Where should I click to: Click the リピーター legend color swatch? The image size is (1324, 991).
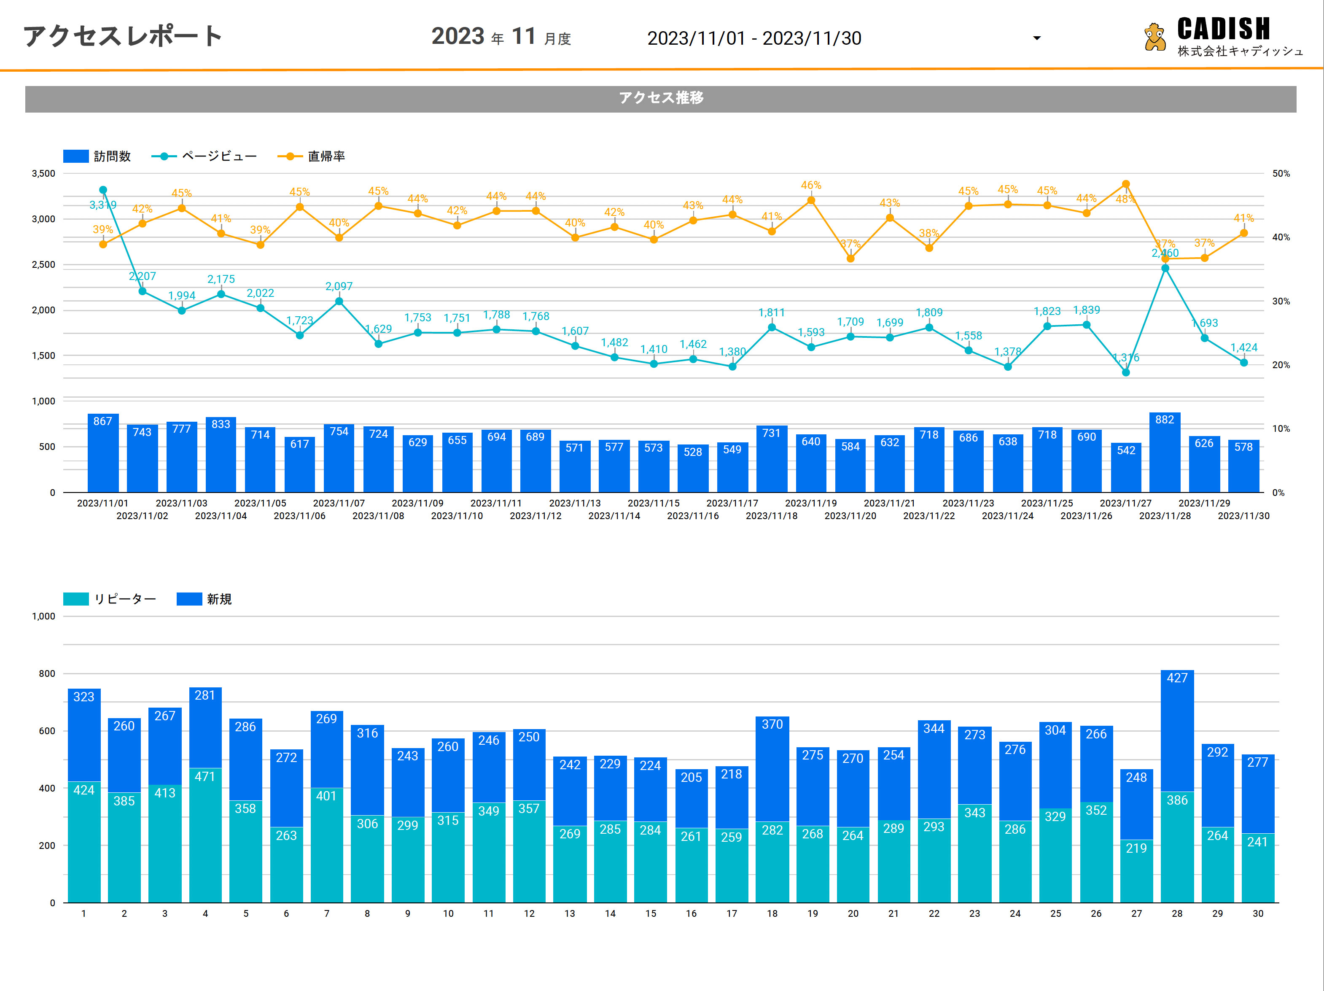pos(76,599)
